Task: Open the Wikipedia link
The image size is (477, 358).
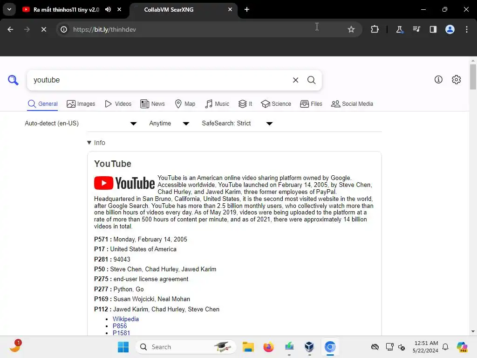Action: 126,319
